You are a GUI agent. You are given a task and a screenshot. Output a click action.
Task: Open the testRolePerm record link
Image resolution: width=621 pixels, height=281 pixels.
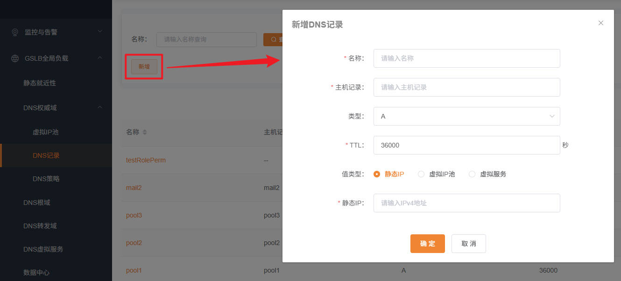point(146,160)
